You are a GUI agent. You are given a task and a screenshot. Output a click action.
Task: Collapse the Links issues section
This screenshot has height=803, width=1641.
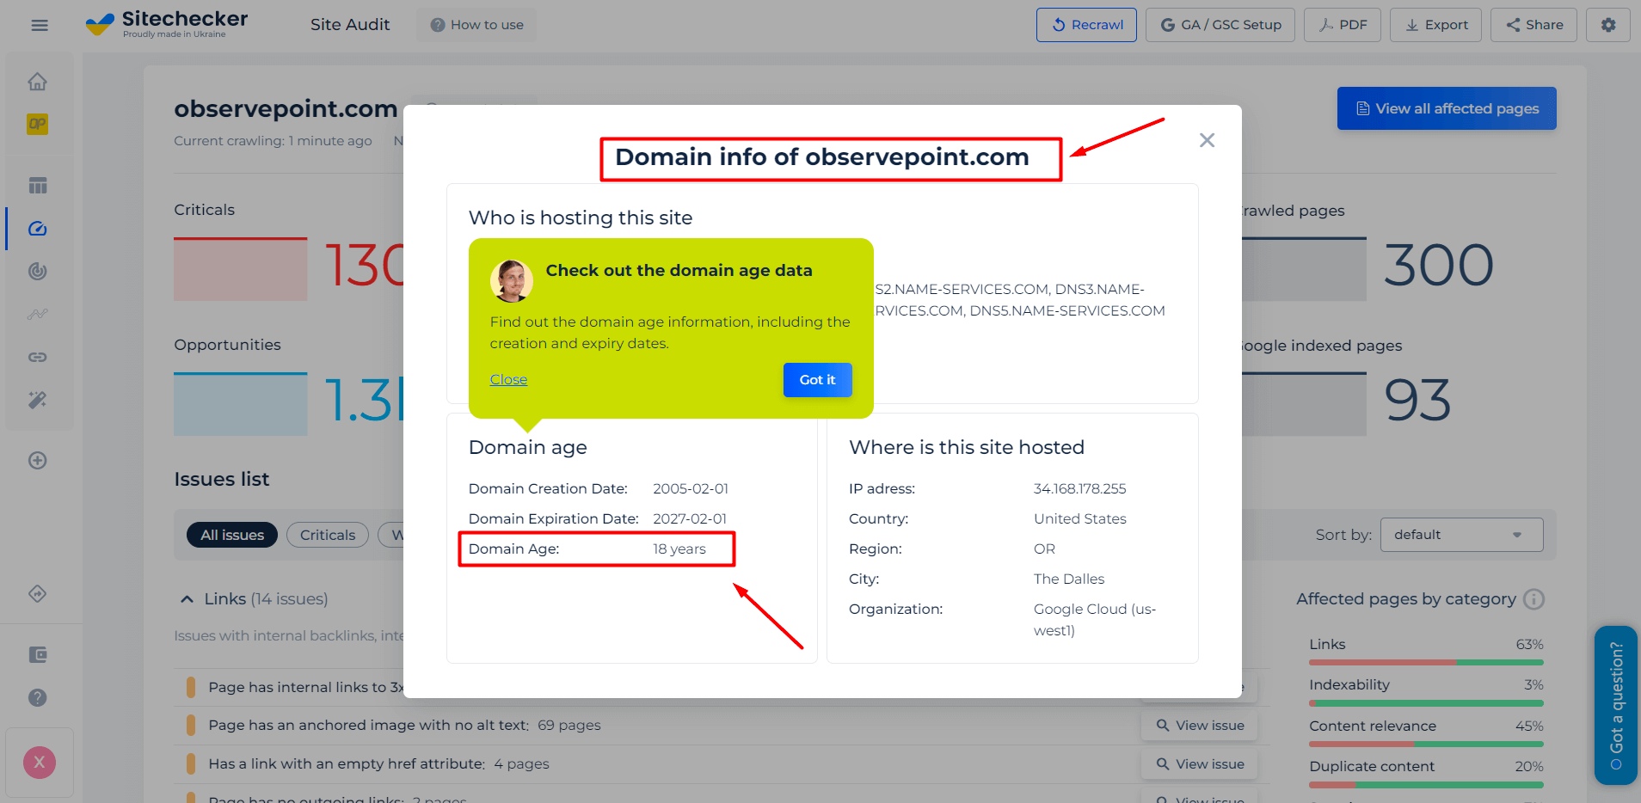click(x=187, y=599)
